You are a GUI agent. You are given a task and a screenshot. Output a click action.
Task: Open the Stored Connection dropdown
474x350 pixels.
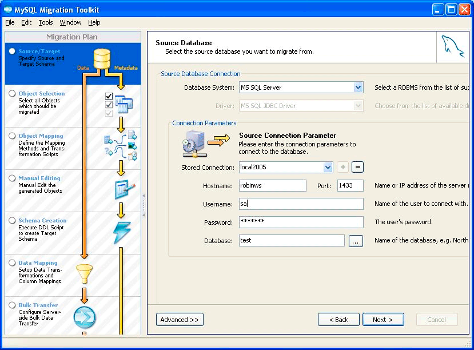coord(328,167)
